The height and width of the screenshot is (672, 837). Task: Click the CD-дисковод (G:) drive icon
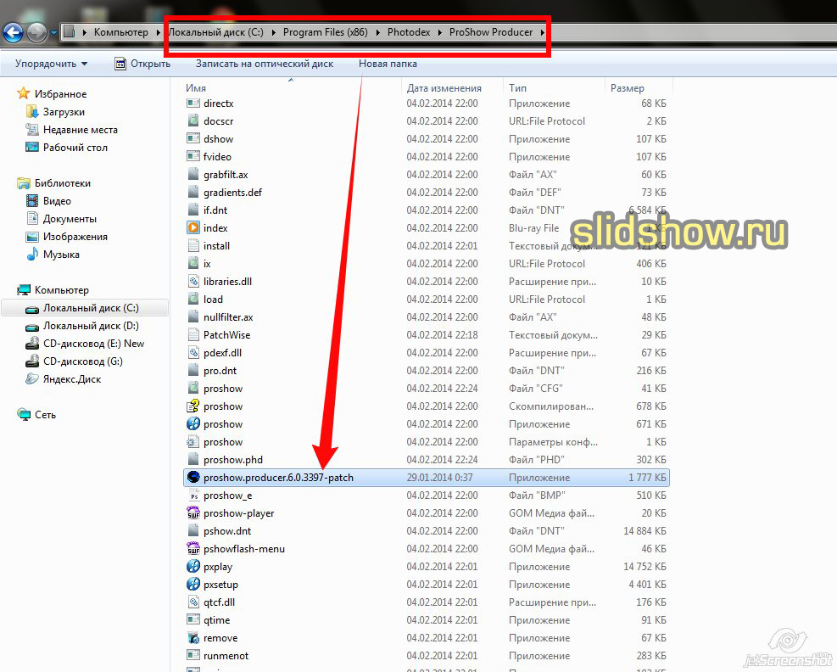click(x=32, y=361)
